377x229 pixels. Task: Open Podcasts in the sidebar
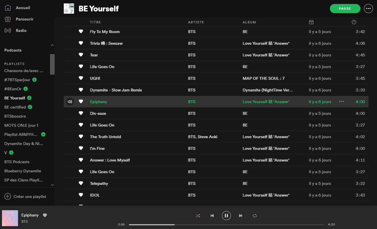(13, 50)
